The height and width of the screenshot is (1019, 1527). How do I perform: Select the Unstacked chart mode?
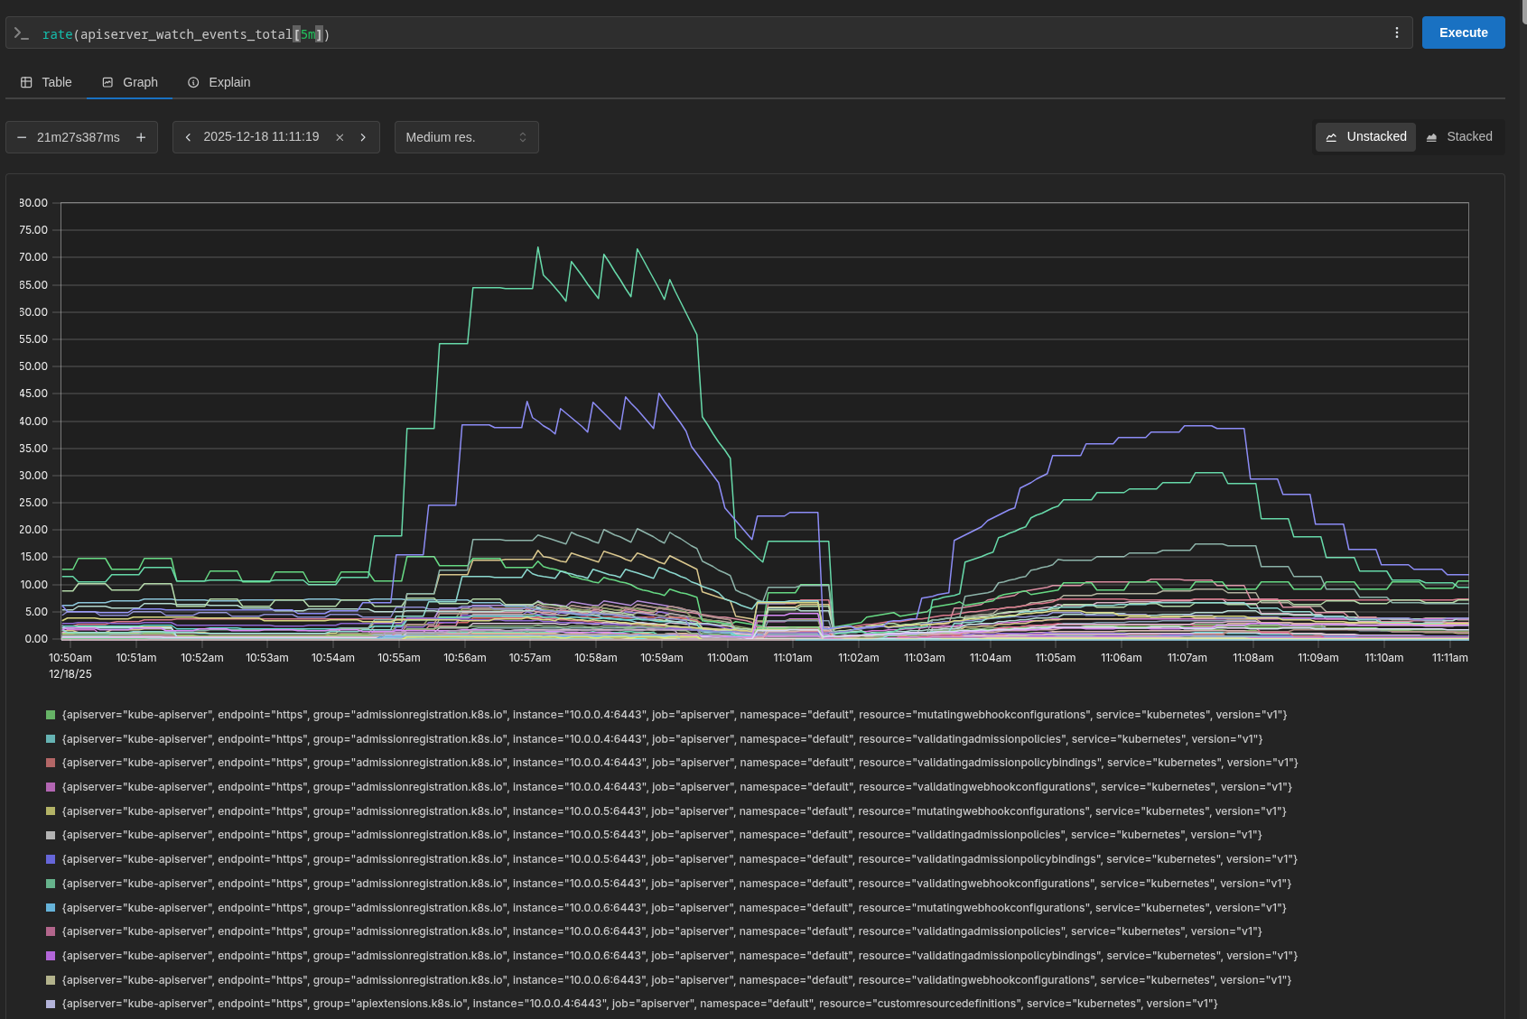tap(1365, 136)
